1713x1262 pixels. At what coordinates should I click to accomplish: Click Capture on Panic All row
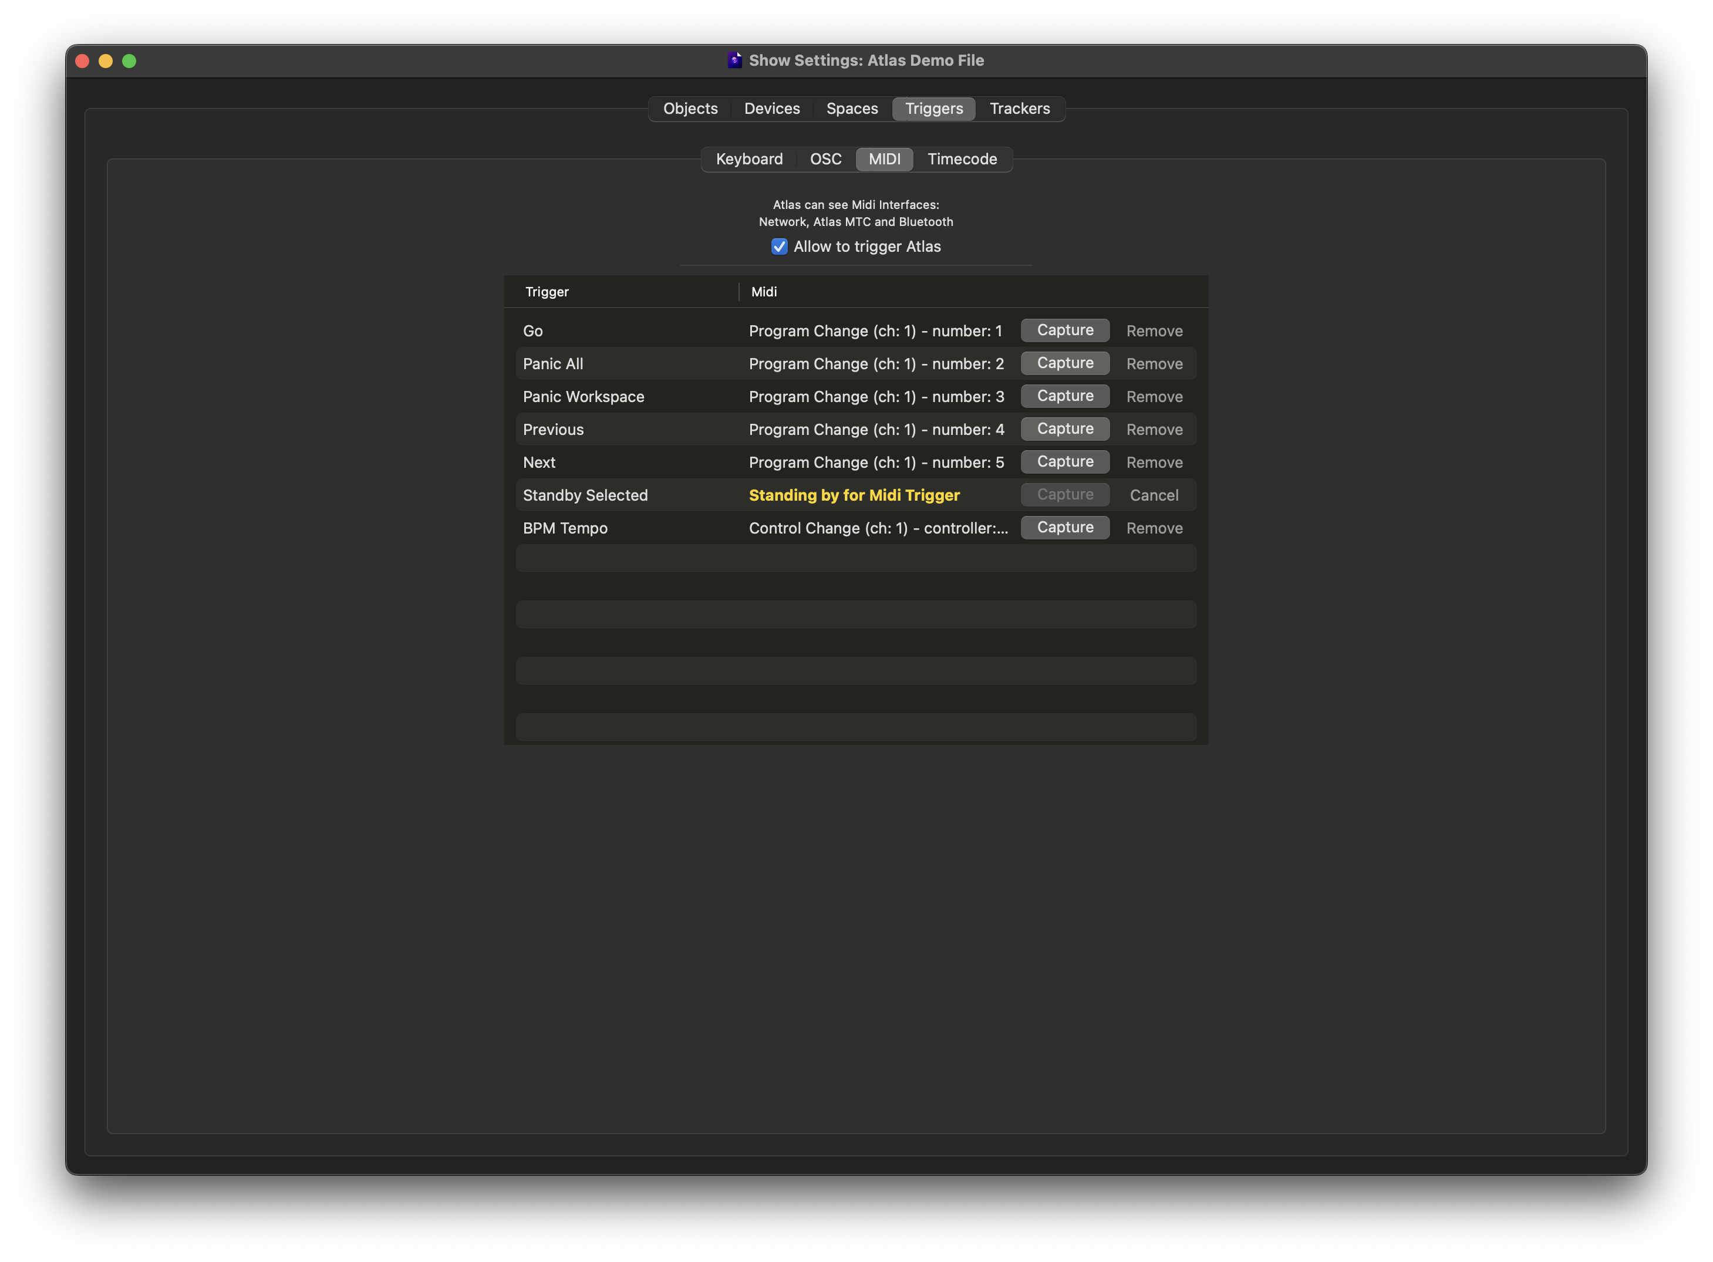pos(1064,363)
